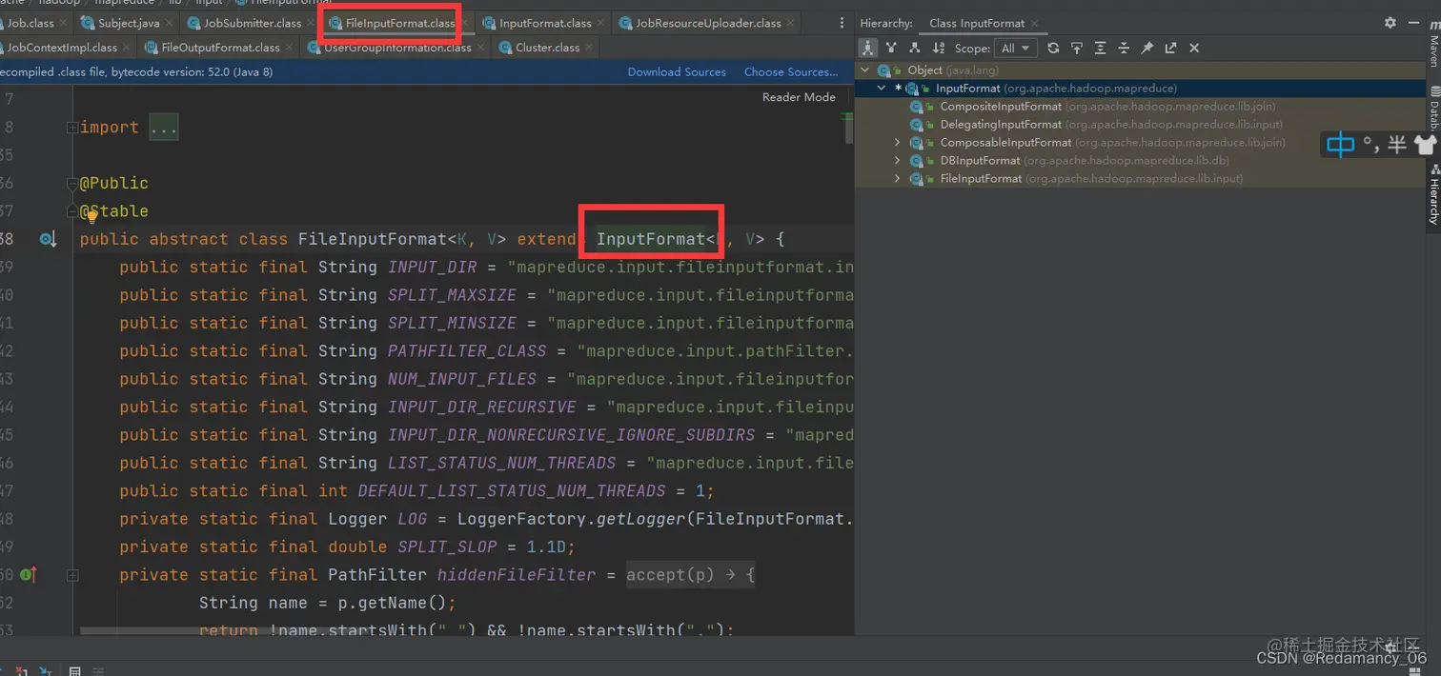Close the InputFormat.class editor tab
1441x676 pixels.
(x=600, y=23)
